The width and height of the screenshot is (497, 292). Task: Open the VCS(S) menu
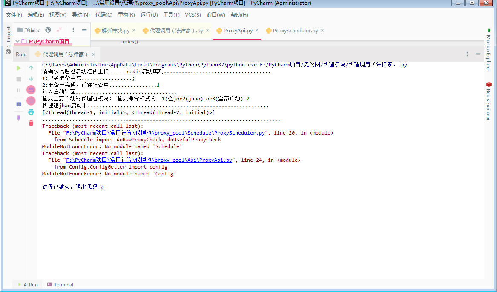(x=193, y=15)
